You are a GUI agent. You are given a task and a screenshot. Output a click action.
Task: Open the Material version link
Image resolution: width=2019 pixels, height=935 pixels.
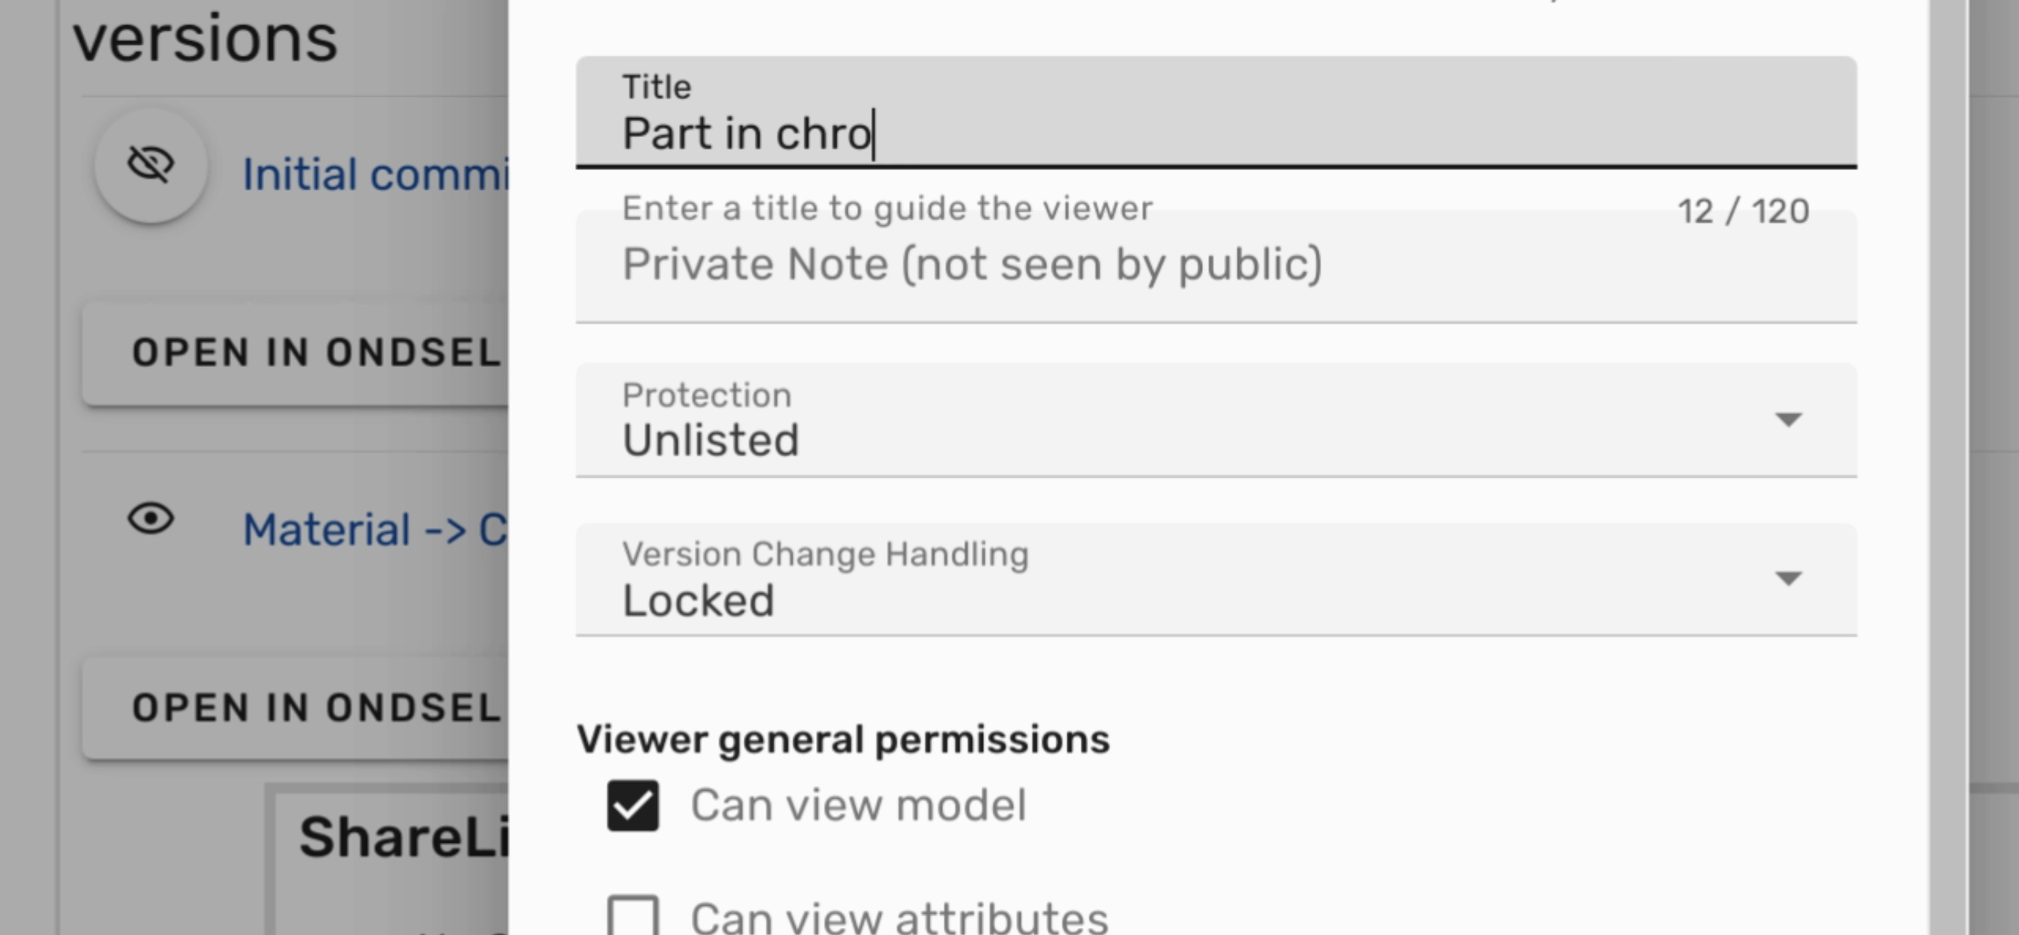pyautogui.click(x=375, y=530)
